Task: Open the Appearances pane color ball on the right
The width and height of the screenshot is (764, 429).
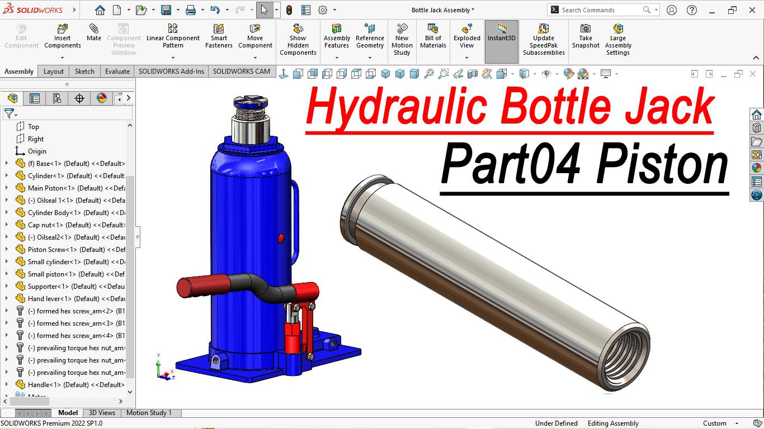Action: 757,168
